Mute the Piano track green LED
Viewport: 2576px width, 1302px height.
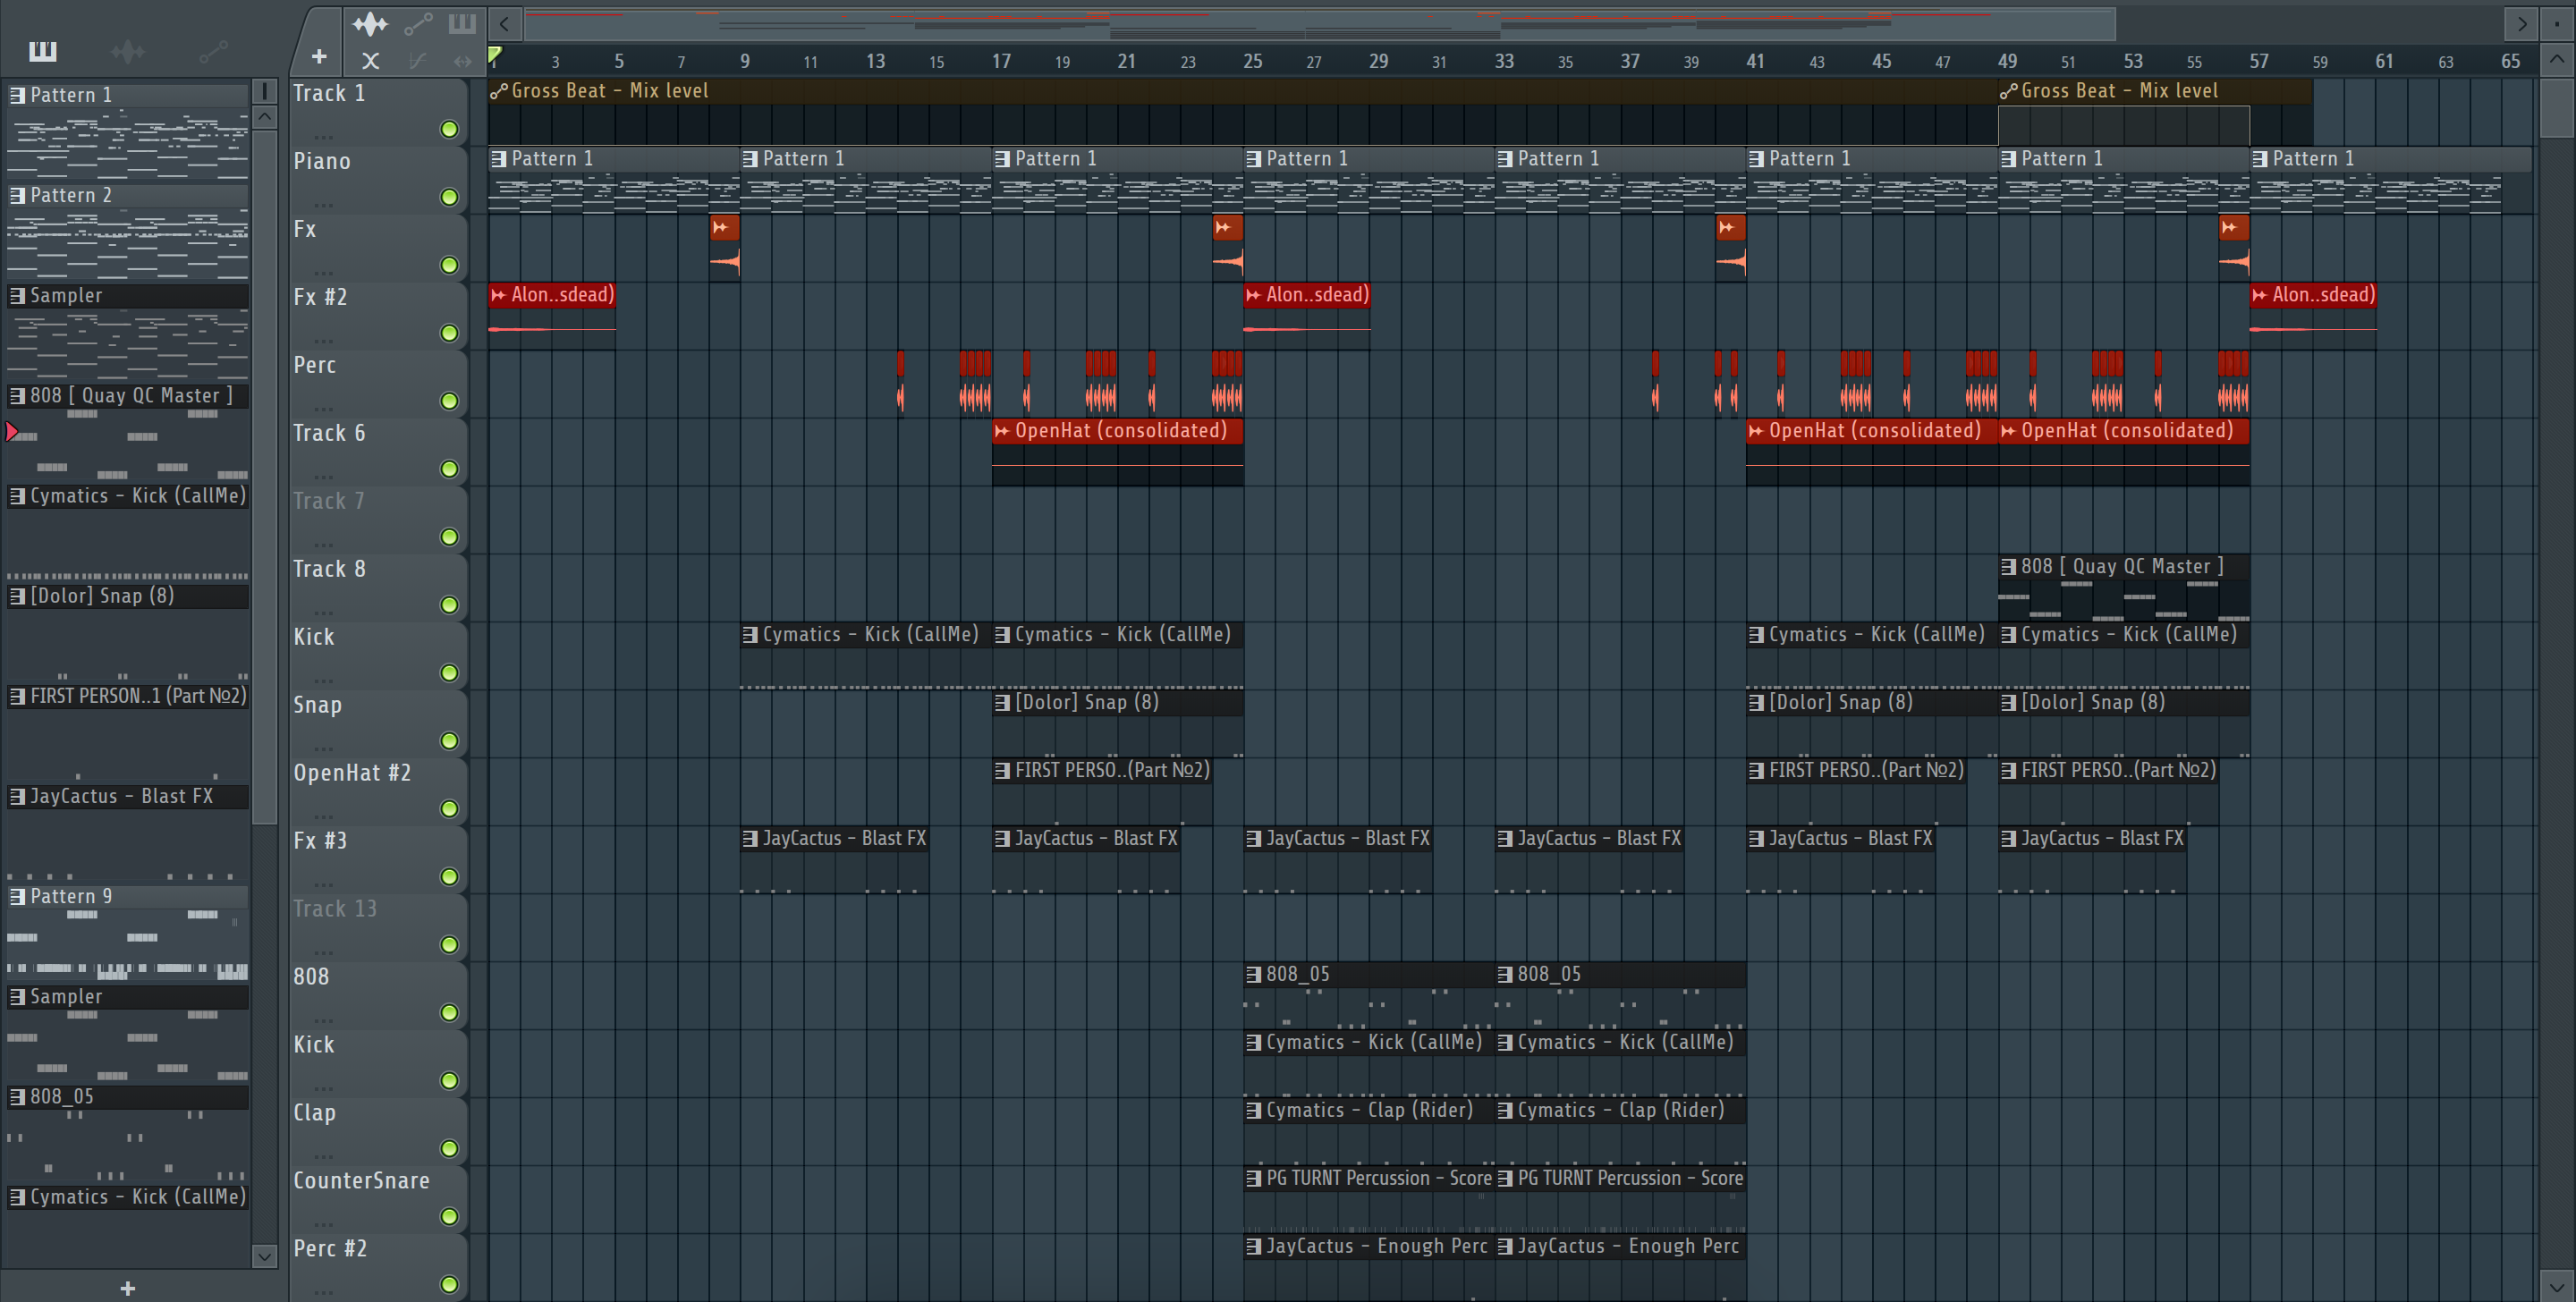(449, 197)
